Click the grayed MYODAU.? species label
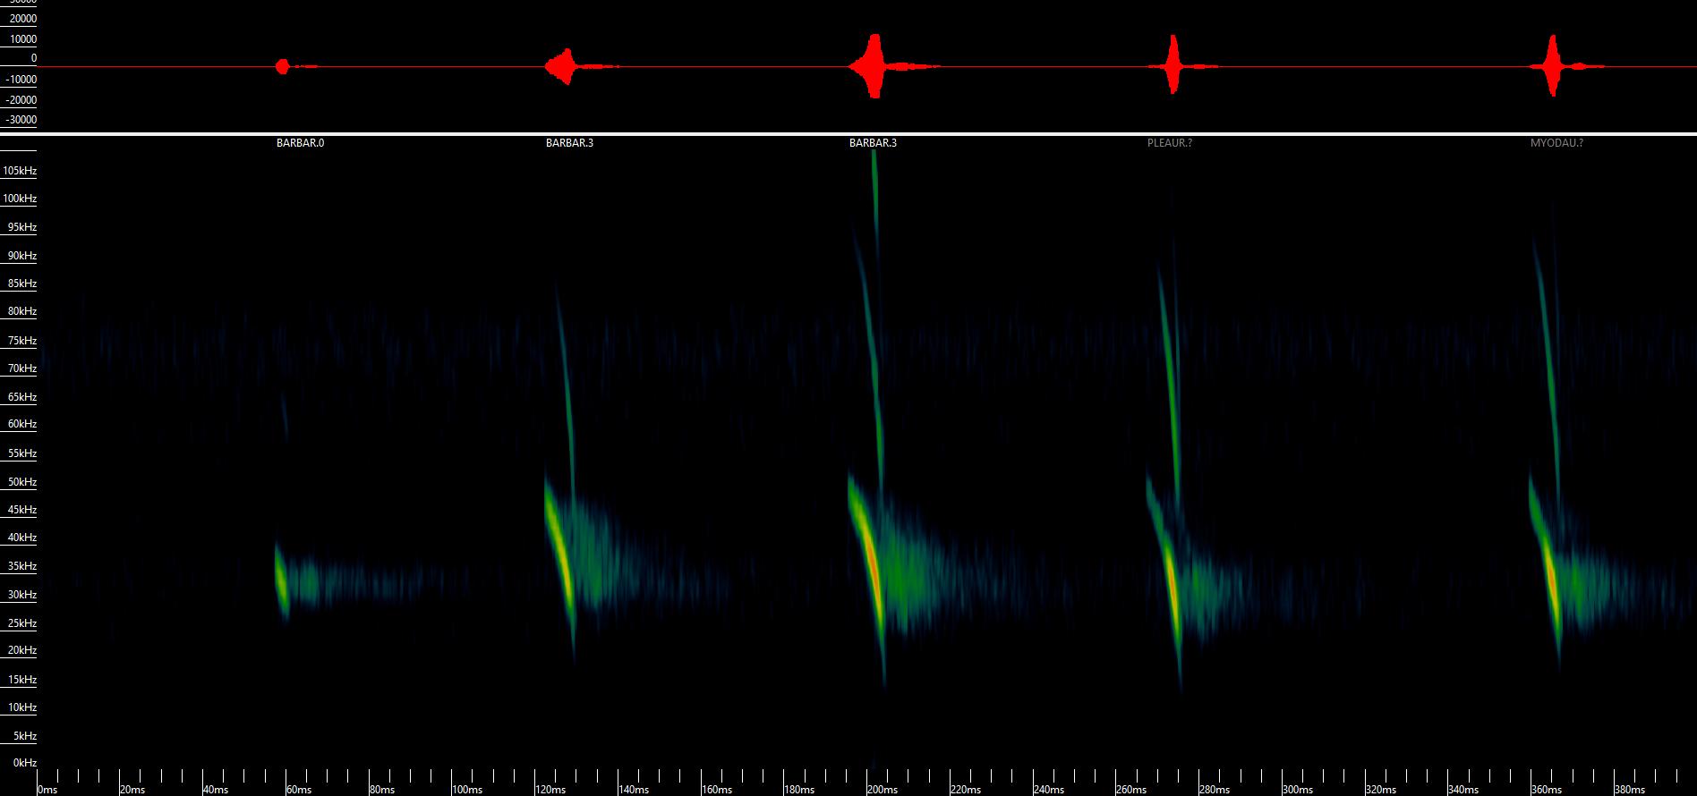Image resolution: width=1697 pixels, height=796 pixels. [1556, 143]
